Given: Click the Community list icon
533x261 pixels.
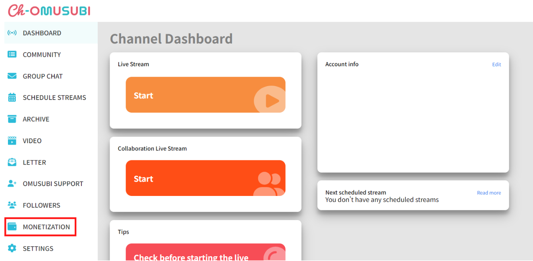Looking at the screenshot, I should [x=12, y=54].
